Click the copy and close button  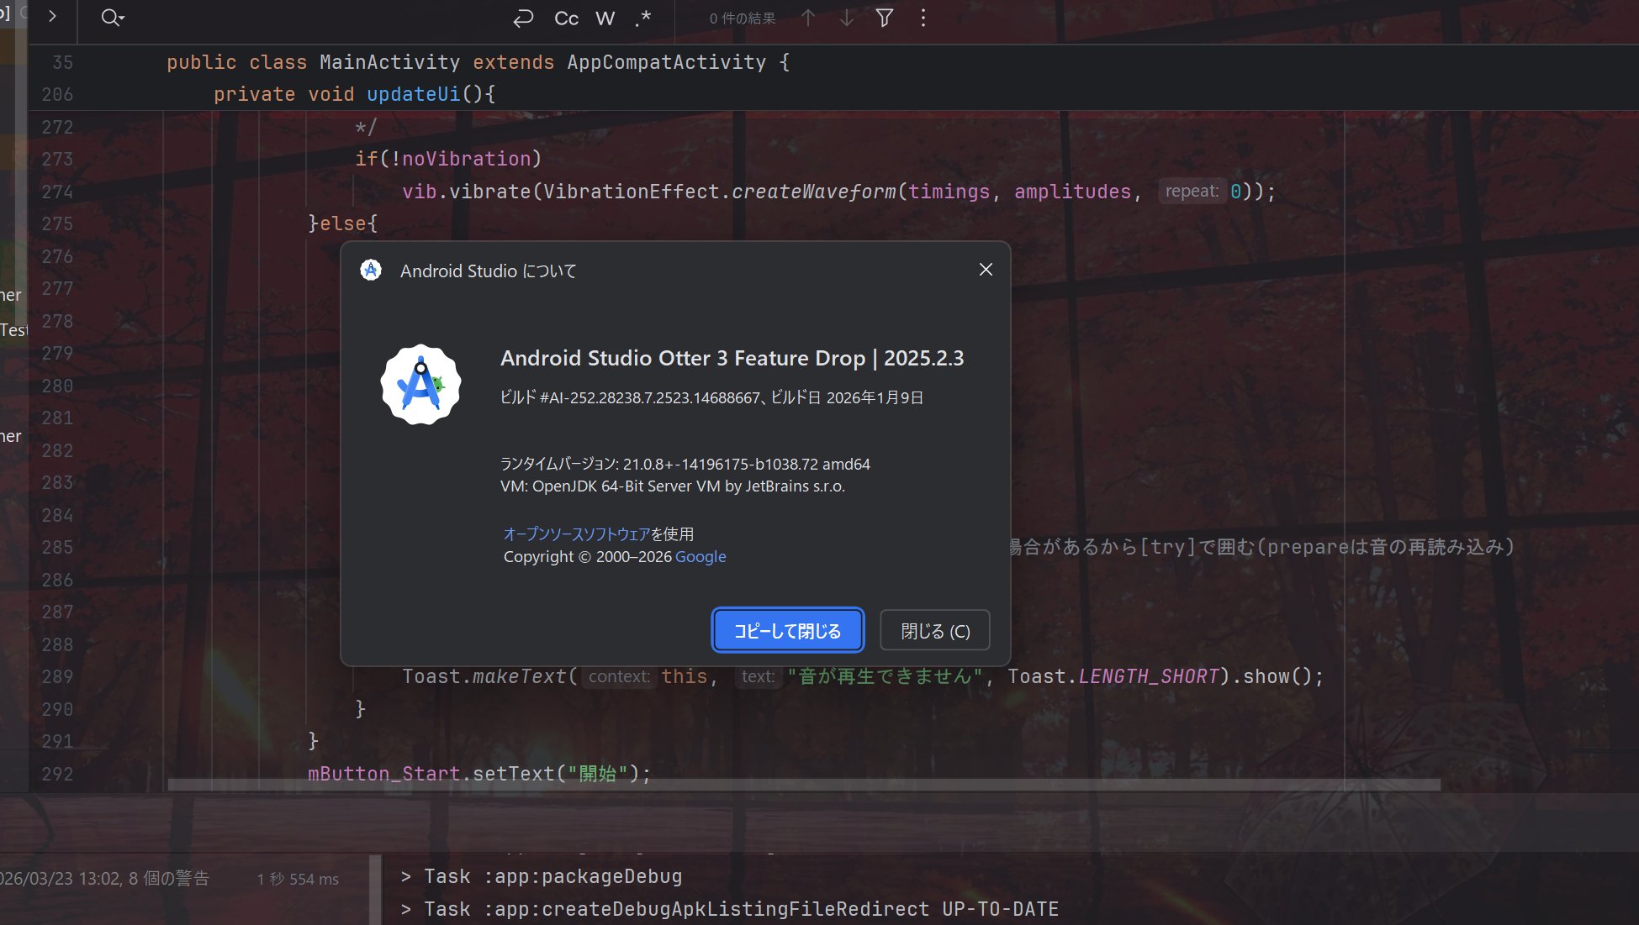[x=787, y=630]
